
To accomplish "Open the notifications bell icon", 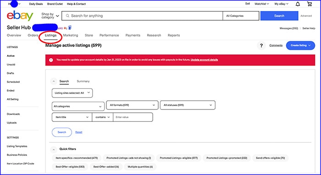I will (x=298, y=4).
